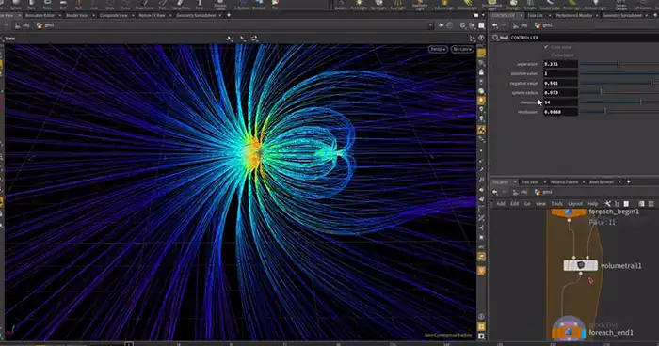Select the Sphere shelf tool
This screenshot has height=346, width=659.
click(16, 5)
